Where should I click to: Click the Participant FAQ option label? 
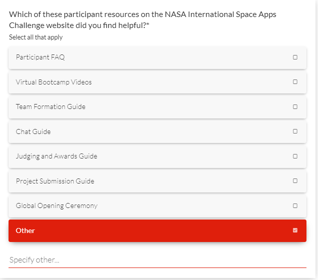click(x=40, y=57)
